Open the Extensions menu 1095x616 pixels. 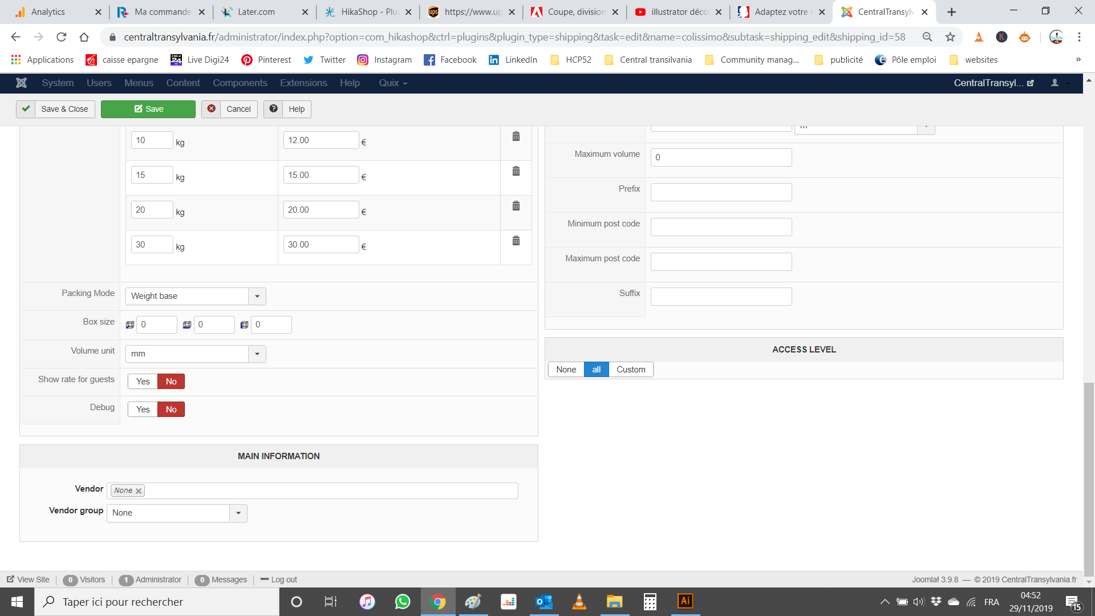(303, 83)
